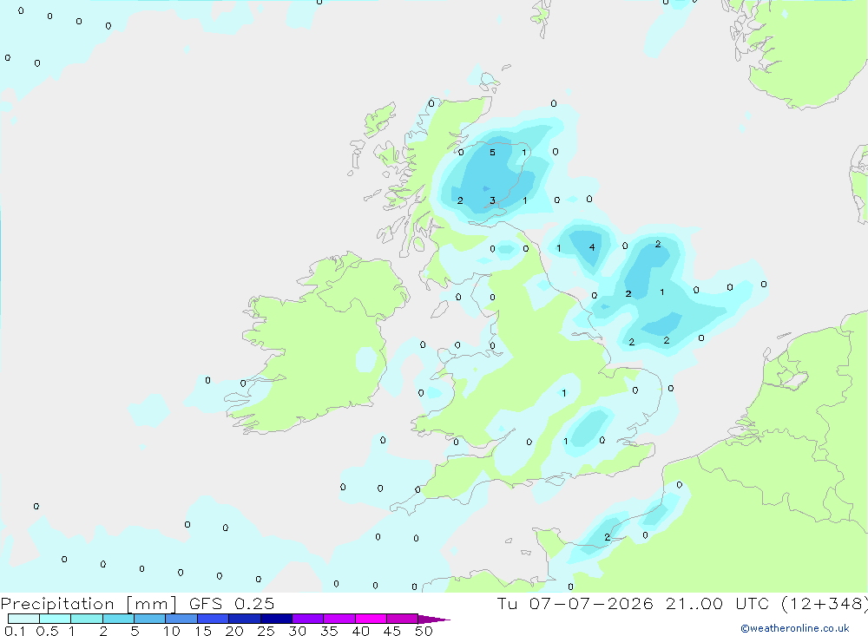Pick the 15–20 mm legend color box
This screenshot has height=636, width=868.
point(213,619)
